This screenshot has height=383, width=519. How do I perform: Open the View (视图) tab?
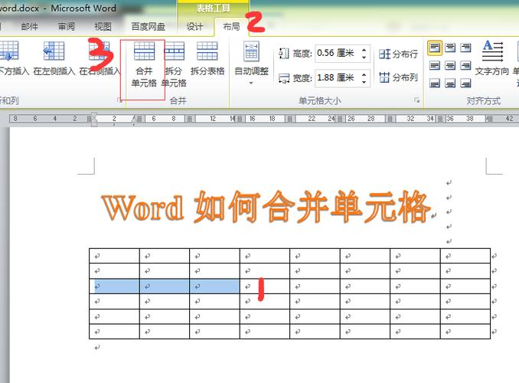[x=103, y=27]
